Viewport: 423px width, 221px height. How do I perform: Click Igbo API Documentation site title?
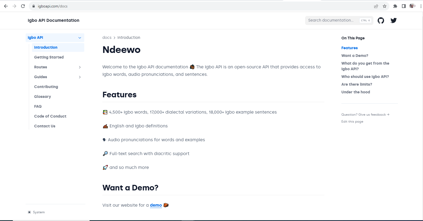click(x=53, y=20)
